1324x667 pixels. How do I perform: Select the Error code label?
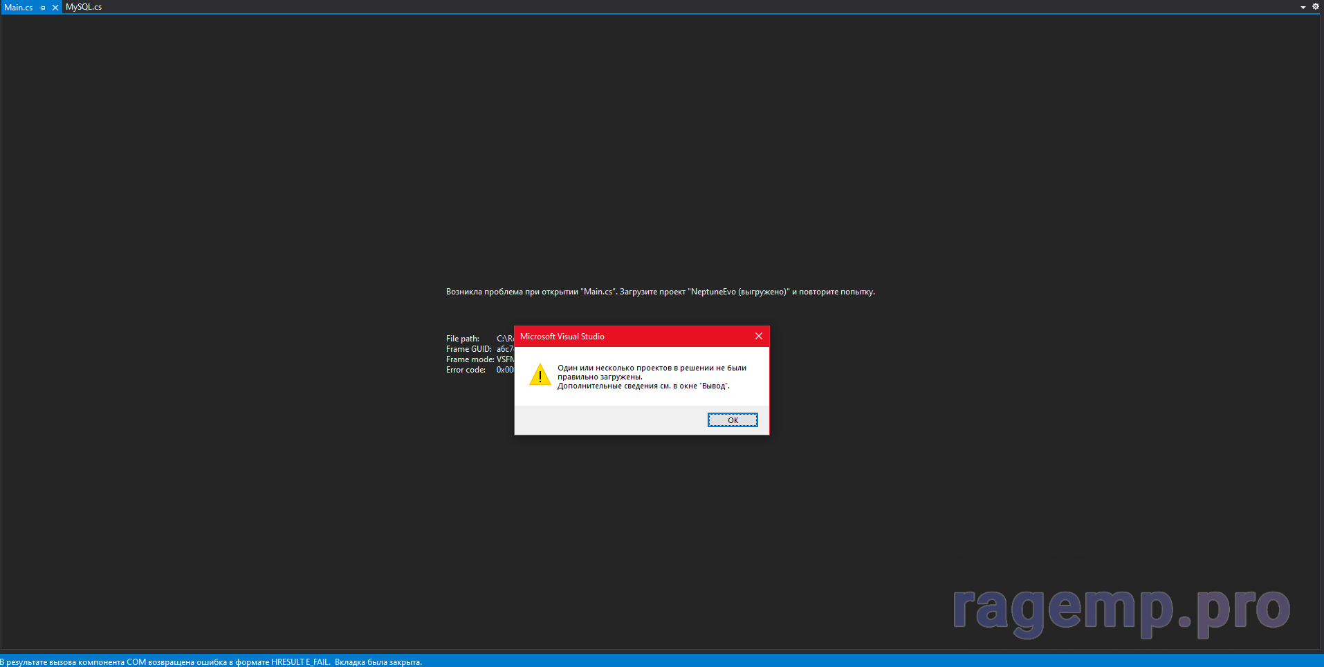tap(466, 370)
